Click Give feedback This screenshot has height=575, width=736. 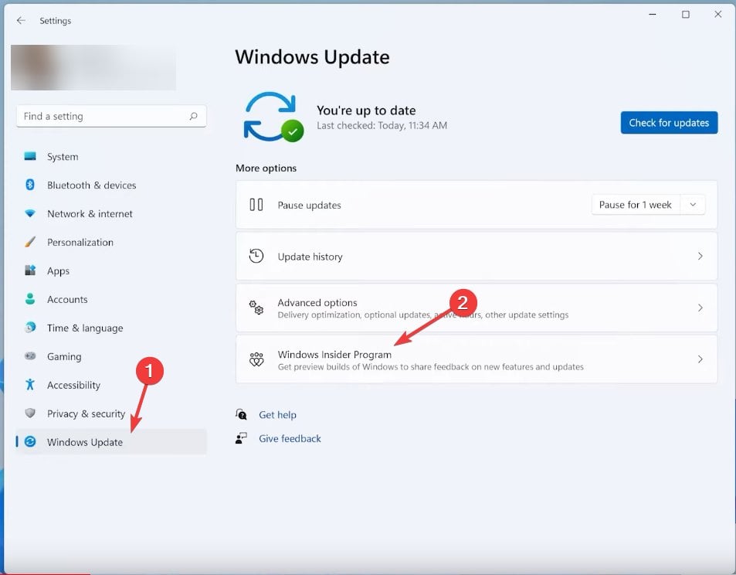[290, 438]
